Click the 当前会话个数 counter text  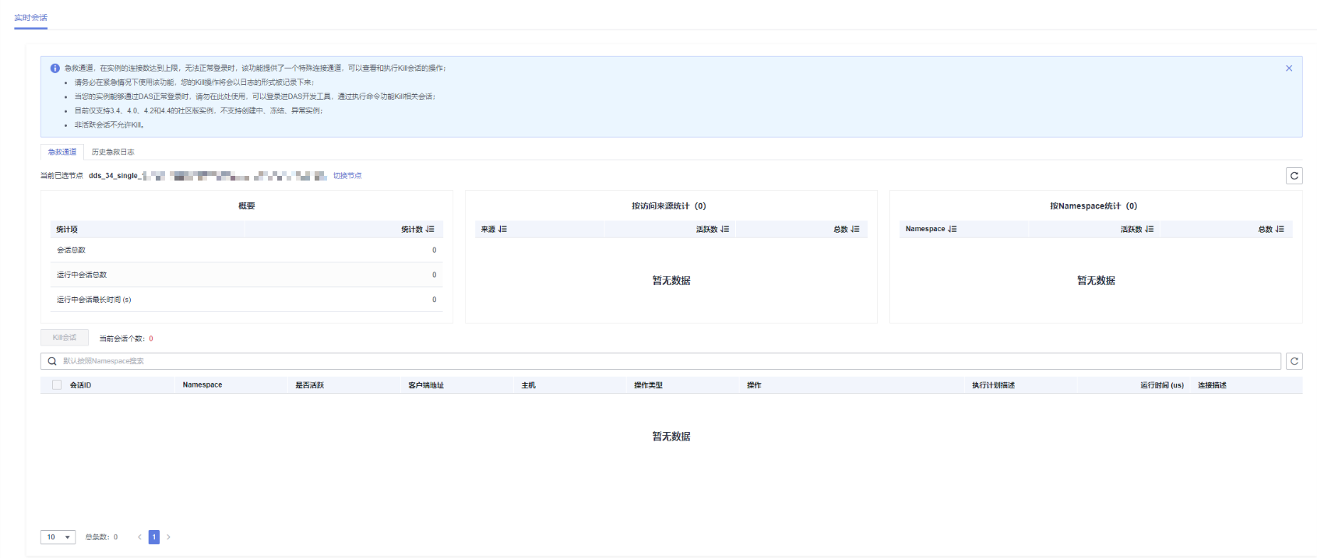click(x=126, y=339)
